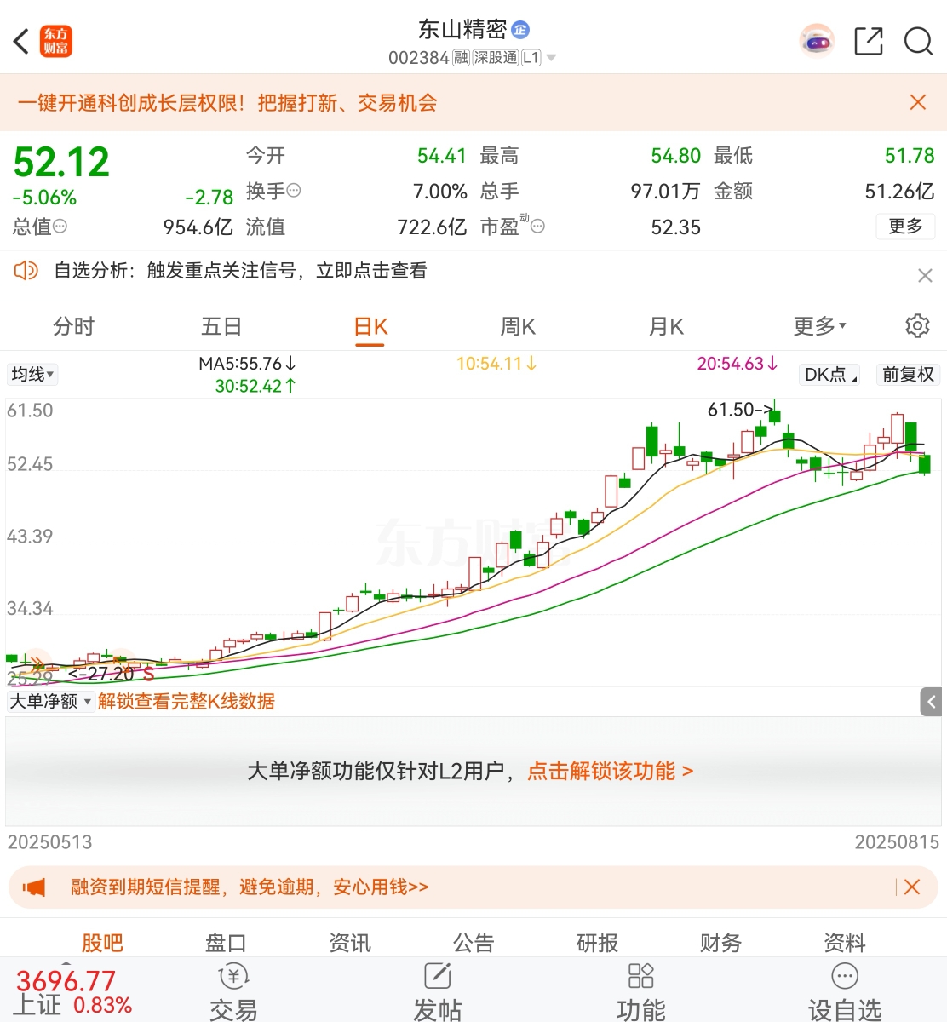Click the 更多 button in quote data

coord(905,227)
